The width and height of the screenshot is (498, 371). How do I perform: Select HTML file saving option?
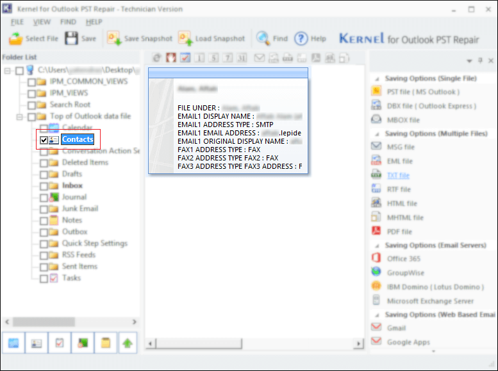point(402,203)
